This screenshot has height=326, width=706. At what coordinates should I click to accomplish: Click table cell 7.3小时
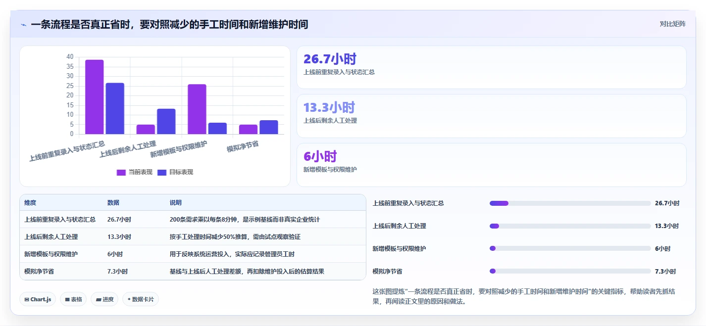[x=118, y=272]
